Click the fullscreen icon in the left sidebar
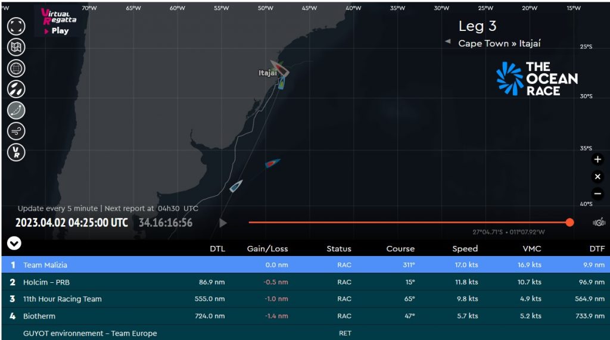 (x=16, y=26)
